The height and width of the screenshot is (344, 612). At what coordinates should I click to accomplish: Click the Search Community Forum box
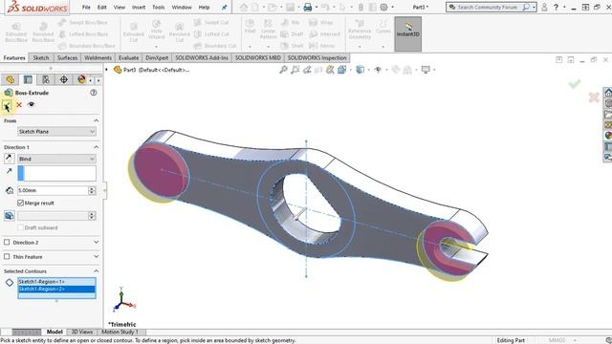[x=488, y=7]
